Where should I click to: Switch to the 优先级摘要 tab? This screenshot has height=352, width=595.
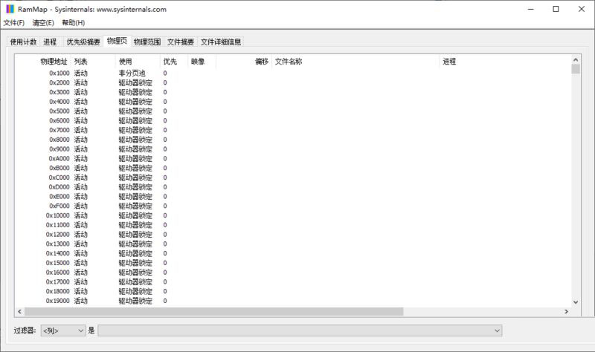83,42
